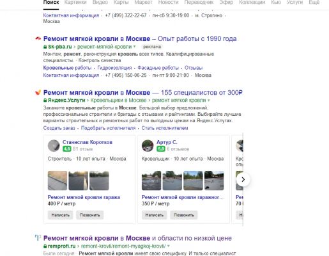Screen dimensions: 329x256
Task: Click the Яндекс.Услуги domain link
Action: point(66,100)
